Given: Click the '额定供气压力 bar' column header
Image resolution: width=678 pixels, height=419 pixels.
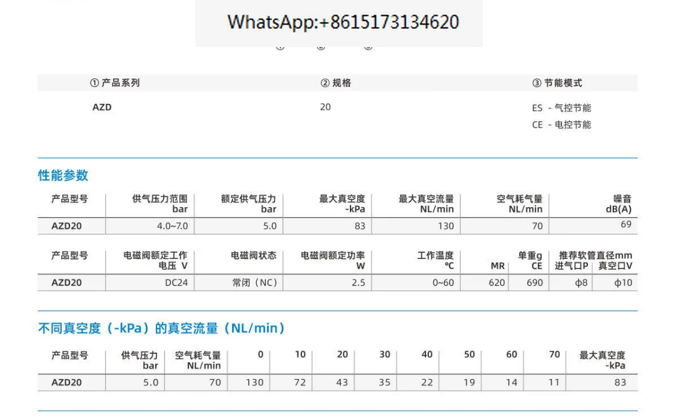Looking at the screenshot, I should (248, 204).
